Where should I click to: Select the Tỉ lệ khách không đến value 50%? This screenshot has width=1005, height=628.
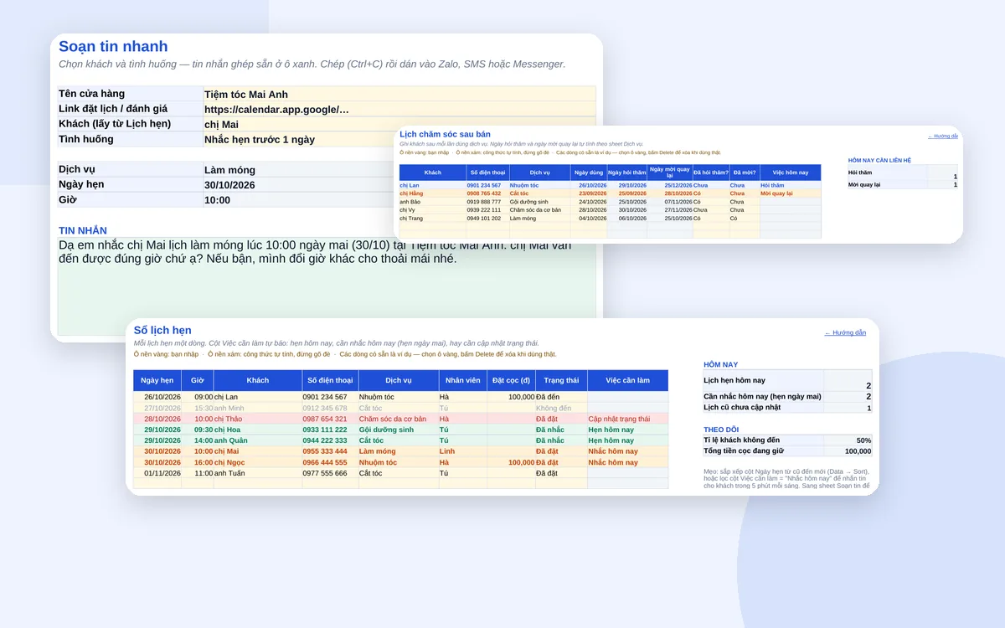coord(848,440)
